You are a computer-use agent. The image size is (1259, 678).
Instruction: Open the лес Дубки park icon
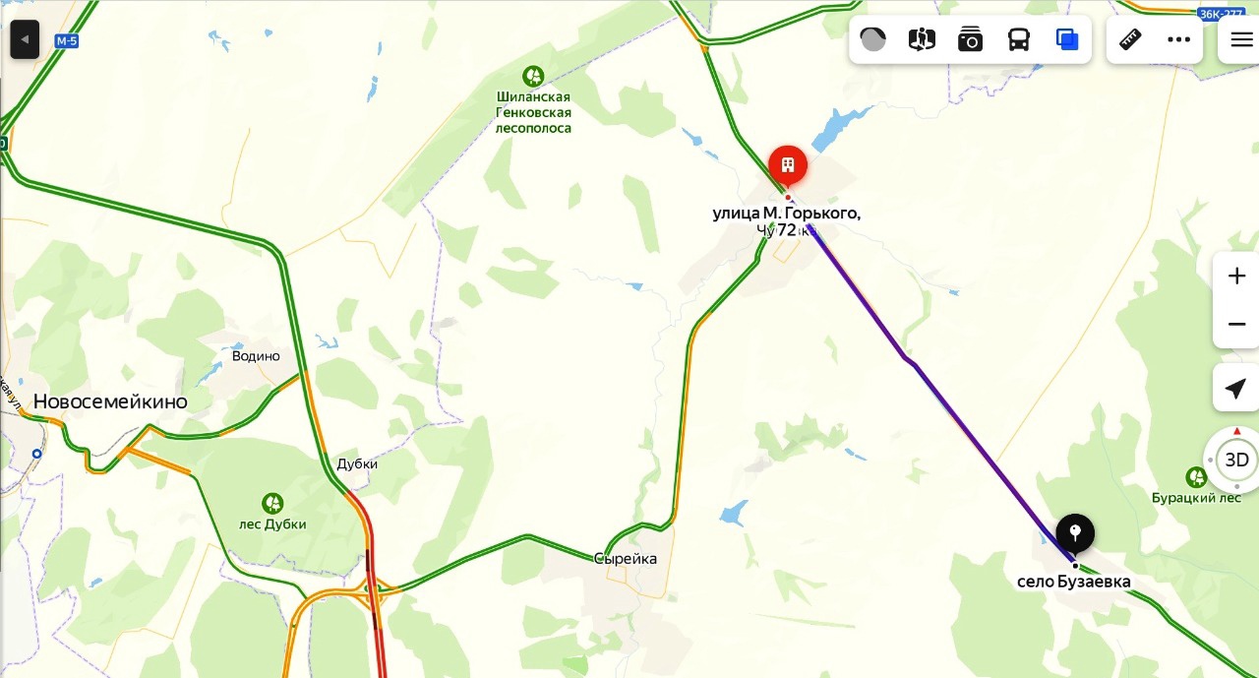coord(272,503)
